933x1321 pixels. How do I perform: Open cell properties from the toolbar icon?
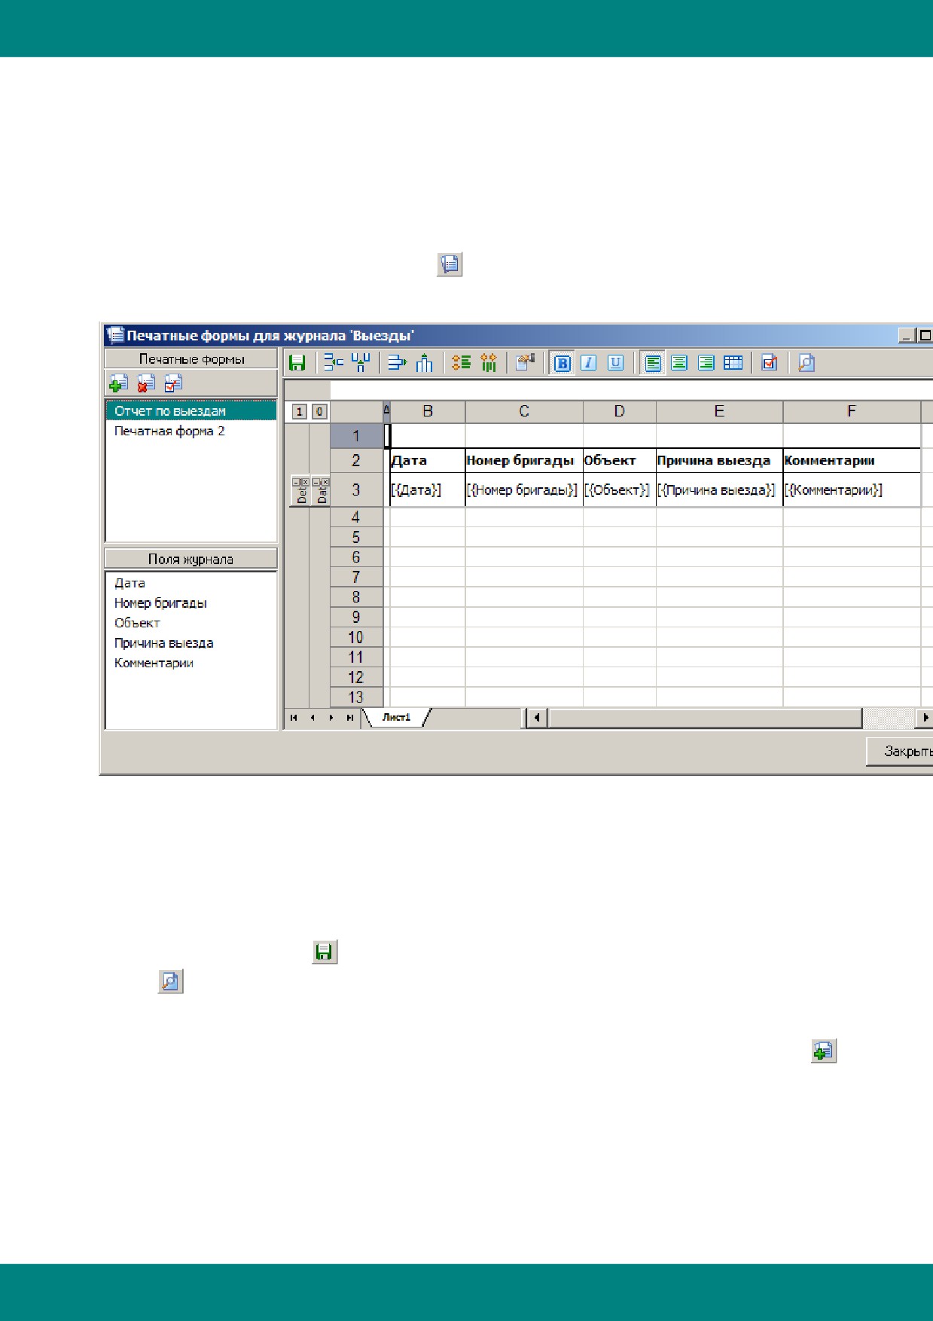(x=525, y=363)
